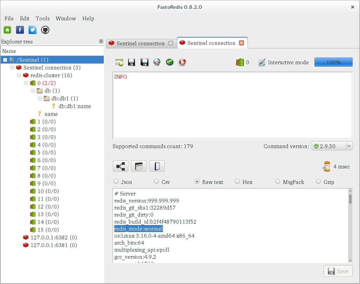Open the GitHub link icon
The image size is (360, 284).
pos(45,30)
